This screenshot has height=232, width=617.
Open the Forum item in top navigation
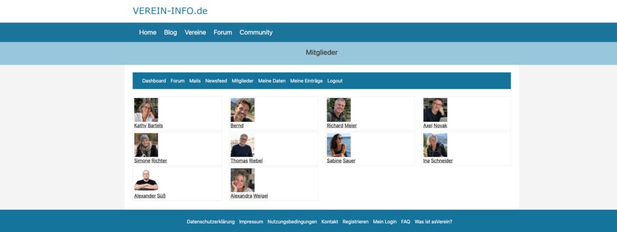coord(223,32)
